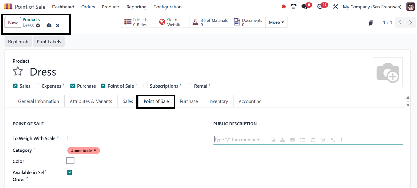417x188 pixels.
Task: Open the debug tools wrench icon
Action: pos(335,7)
